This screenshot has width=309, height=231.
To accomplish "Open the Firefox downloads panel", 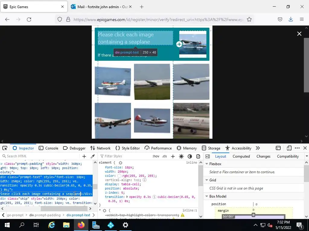I will 291,19.
